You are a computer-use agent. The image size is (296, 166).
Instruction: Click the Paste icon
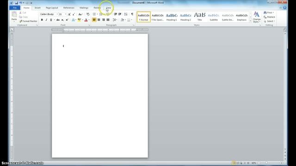pyautogui.click(x=14, y=14)
